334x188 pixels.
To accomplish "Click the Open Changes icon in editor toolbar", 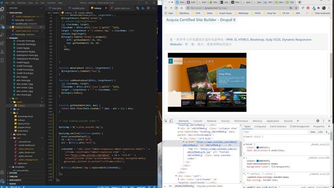I will tap(138, 8).
